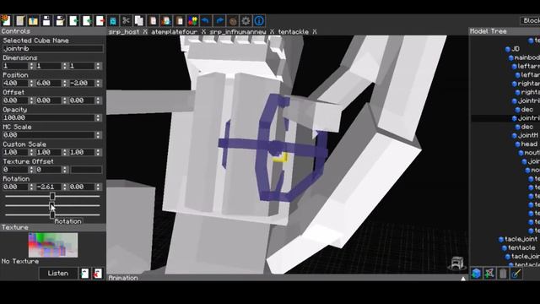Click the Block button at top right

point(530,20)
